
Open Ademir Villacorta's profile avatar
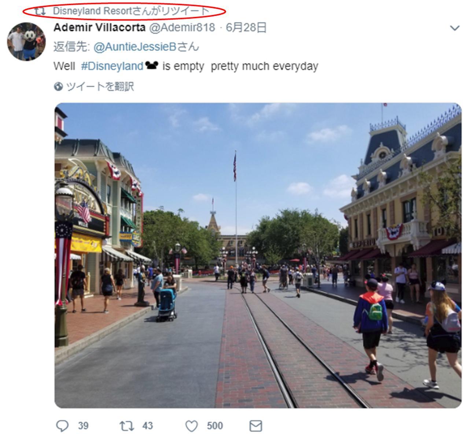pos(26,41)
